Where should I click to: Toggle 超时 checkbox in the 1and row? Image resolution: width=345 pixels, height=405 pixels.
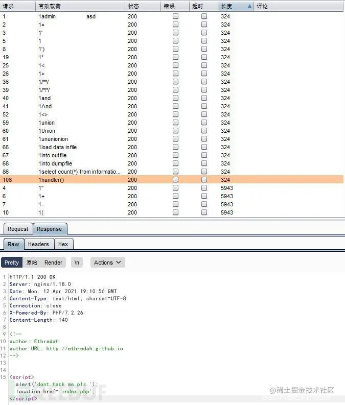[204, 98]
